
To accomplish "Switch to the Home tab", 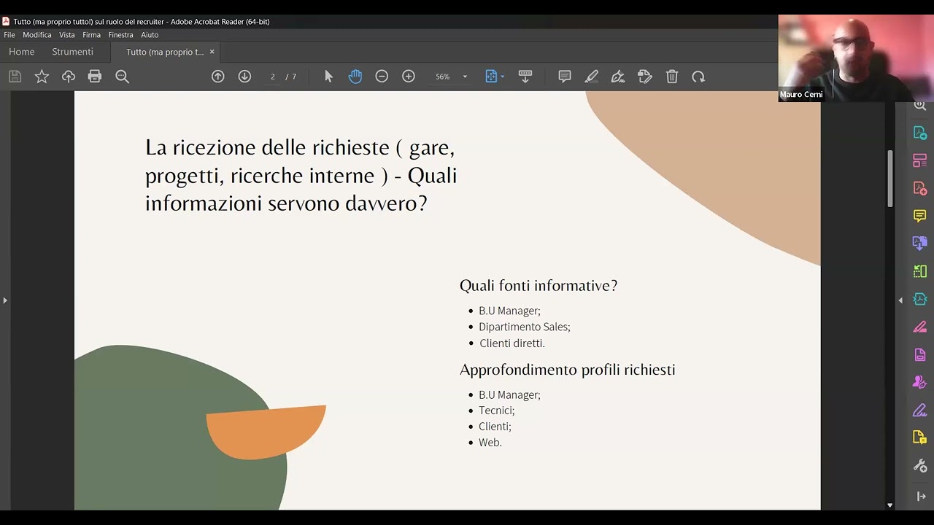I will (x=21, y=52).
